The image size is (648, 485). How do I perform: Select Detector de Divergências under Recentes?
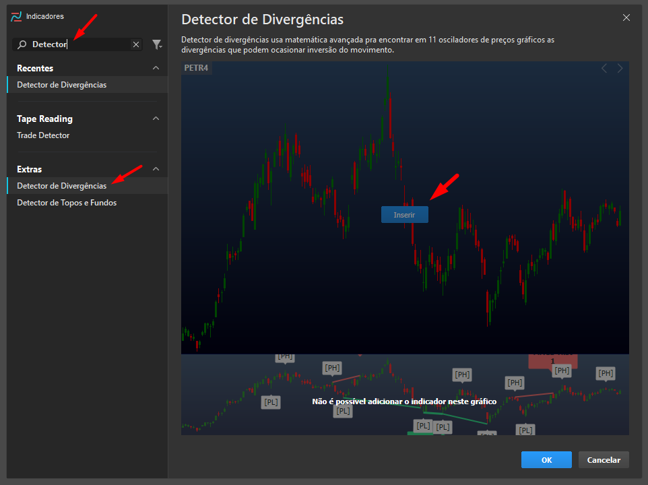[88, 85]
